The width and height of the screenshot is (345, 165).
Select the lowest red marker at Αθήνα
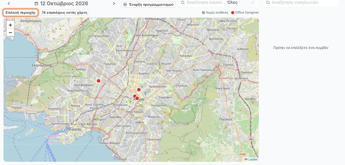[x=137, y=98]
